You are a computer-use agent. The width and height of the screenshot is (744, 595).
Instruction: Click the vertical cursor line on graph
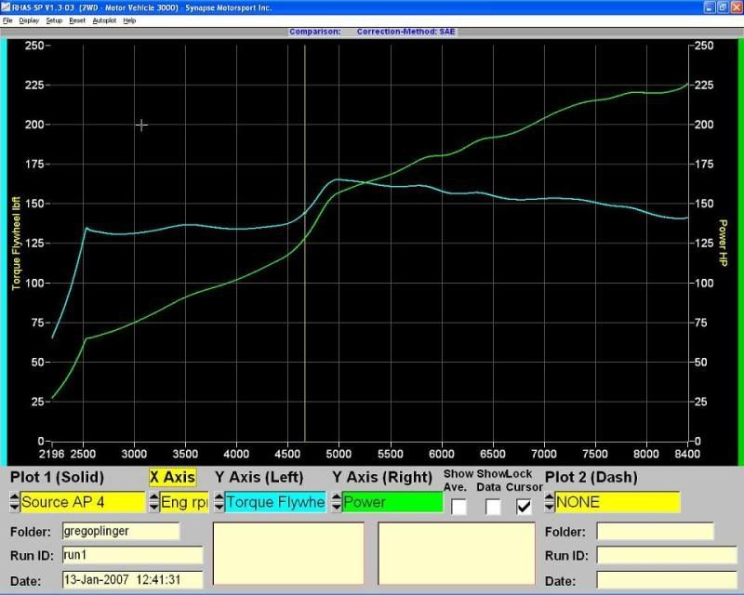tap(305, 279)
